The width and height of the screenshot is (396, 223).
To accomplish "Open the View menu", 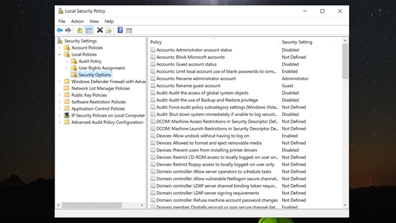I will [x=94, y=21].
